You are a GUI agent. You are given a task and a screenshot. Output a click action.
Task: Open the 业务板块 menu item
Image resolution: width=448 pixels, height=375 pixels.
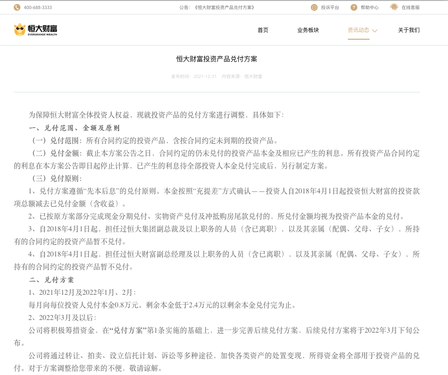(x=308, y=30)
